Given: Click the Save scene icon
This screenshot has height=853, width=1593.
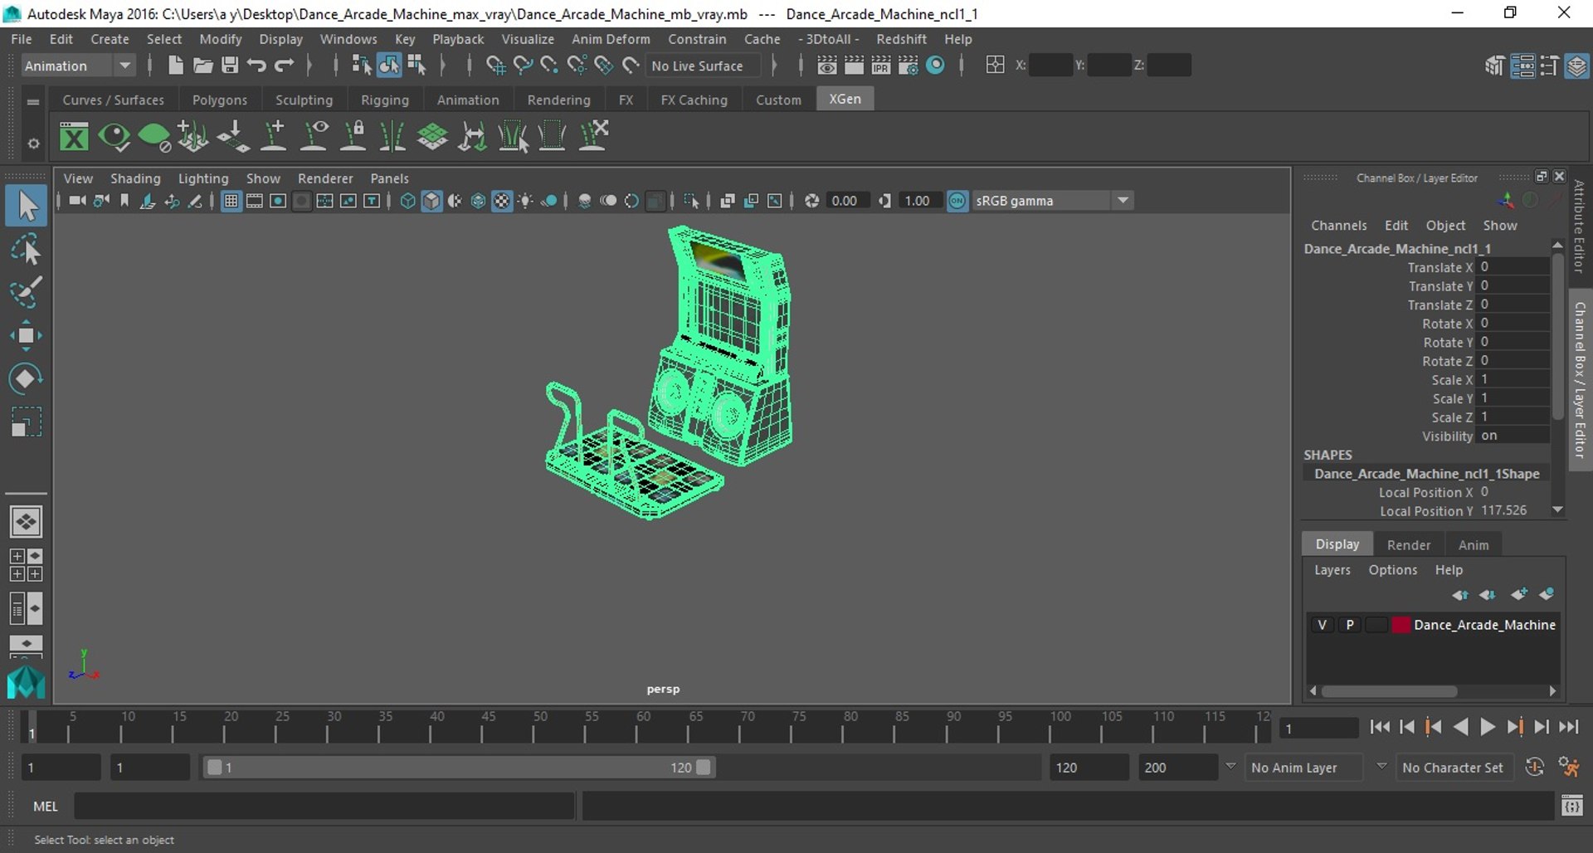Looking at the screenshot, I should [x=230, y=66].
